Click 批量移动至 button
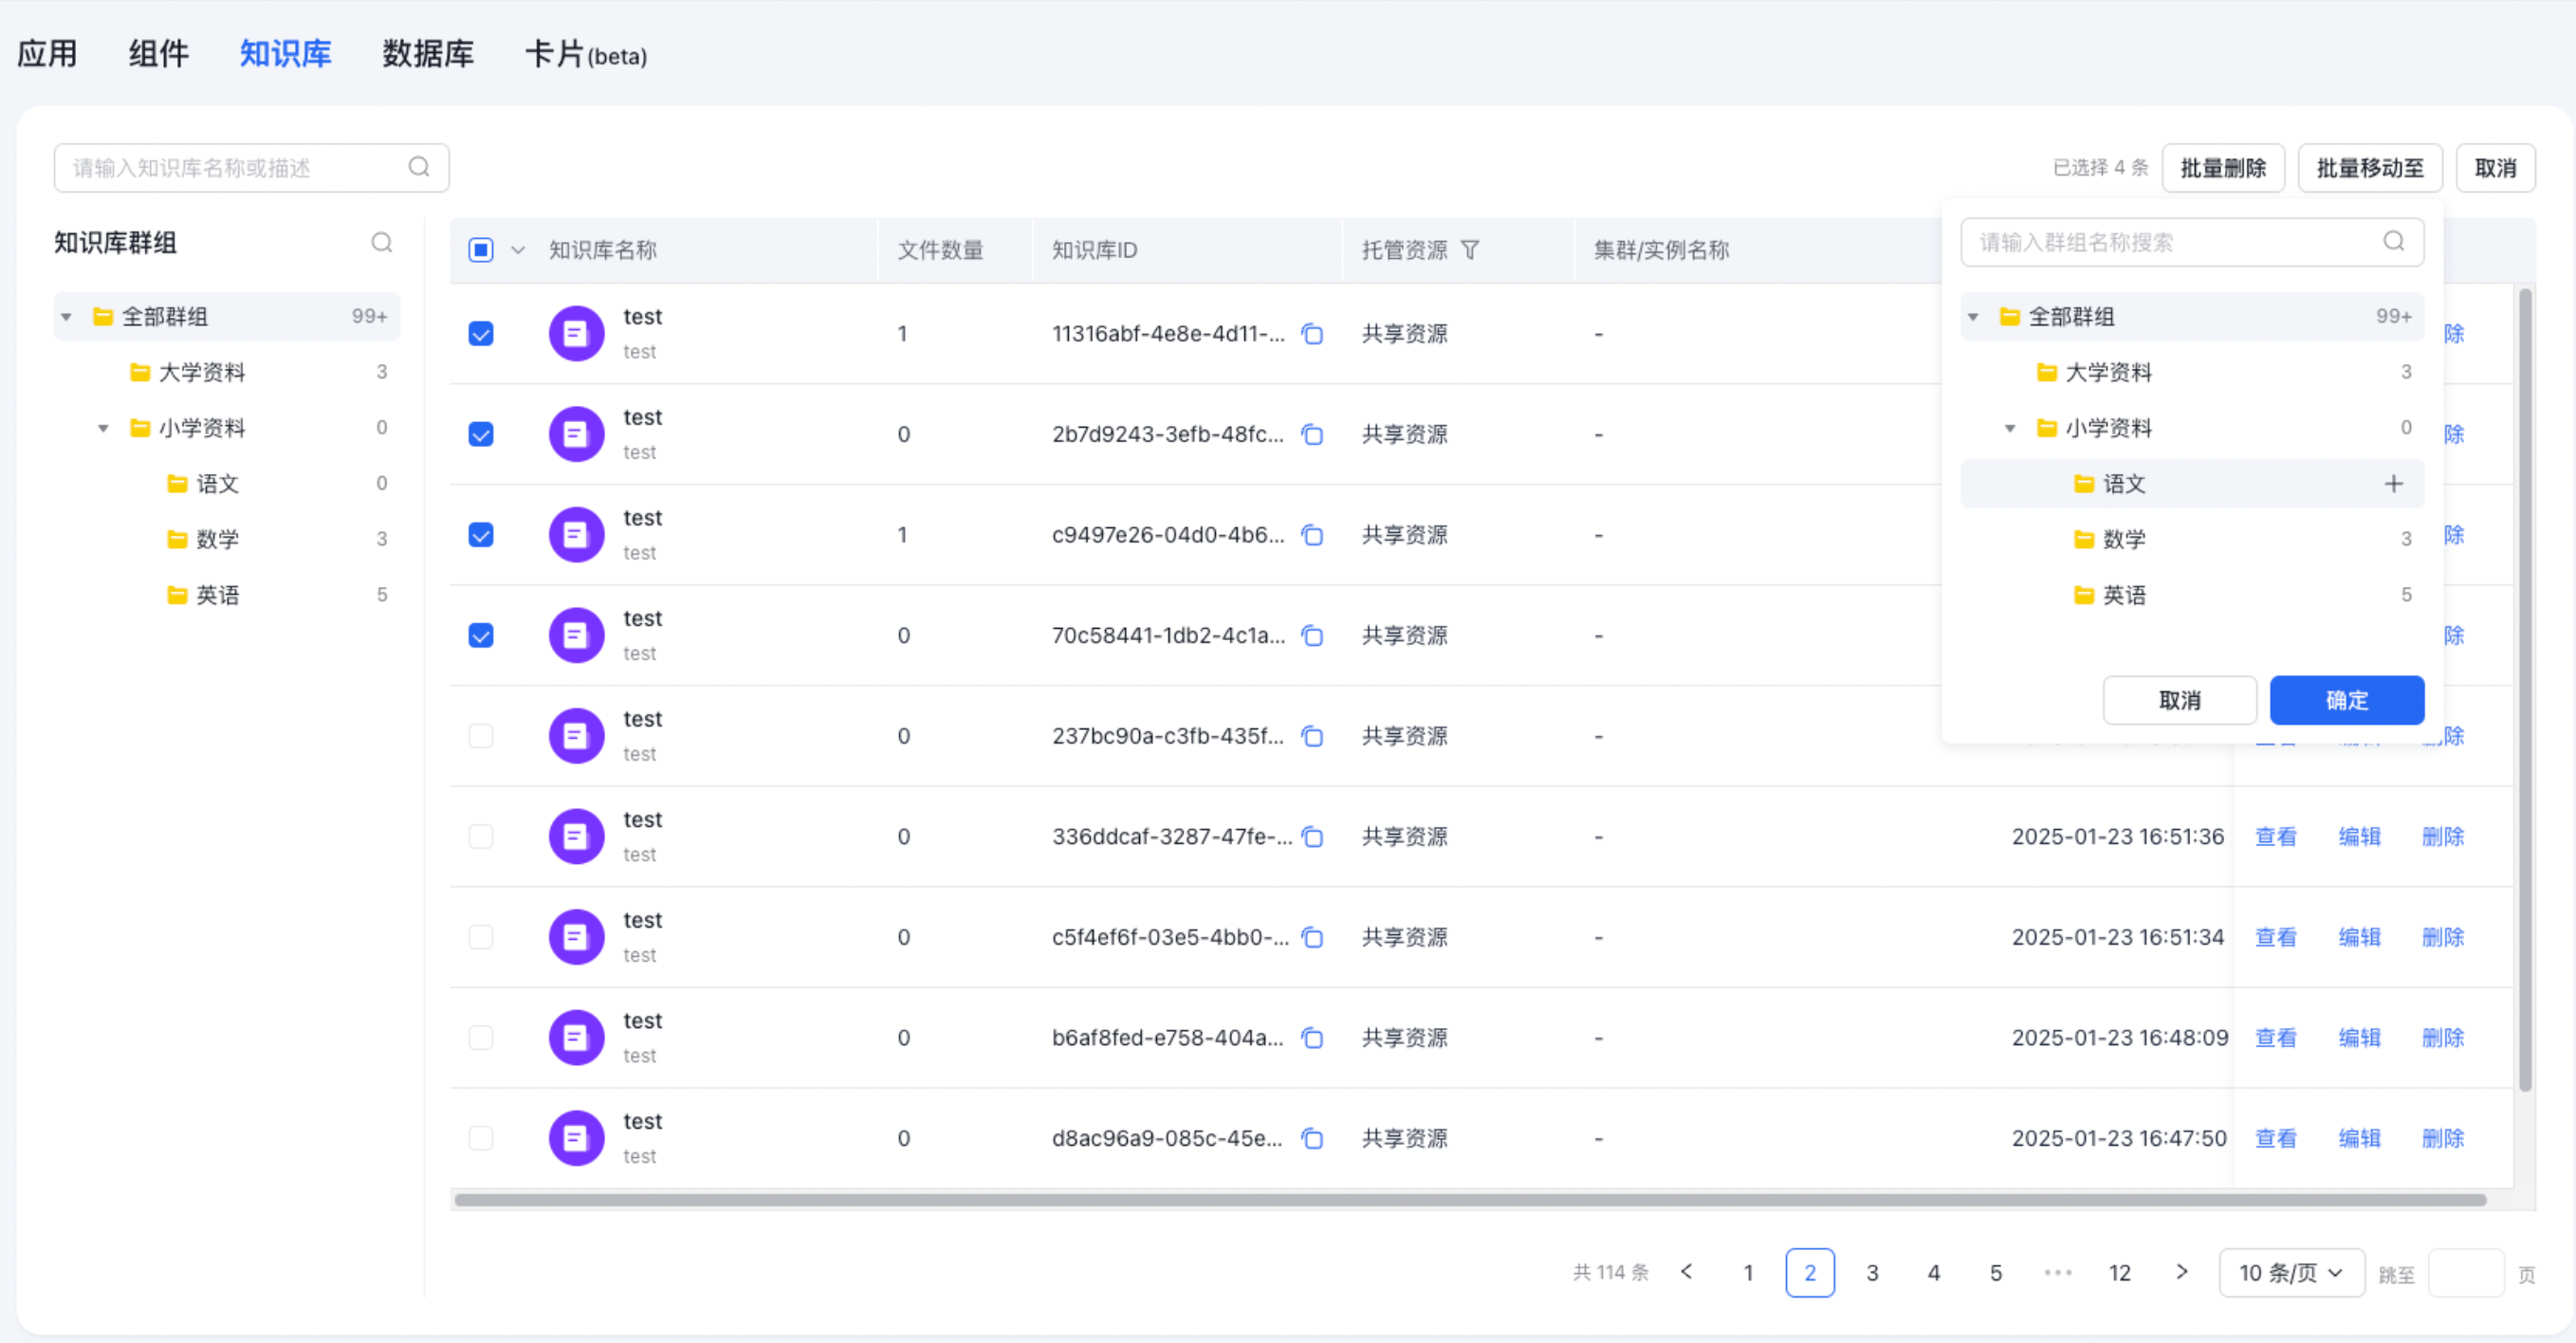The width and height of the screenshot is (2576, 1343). point(2370,168)
